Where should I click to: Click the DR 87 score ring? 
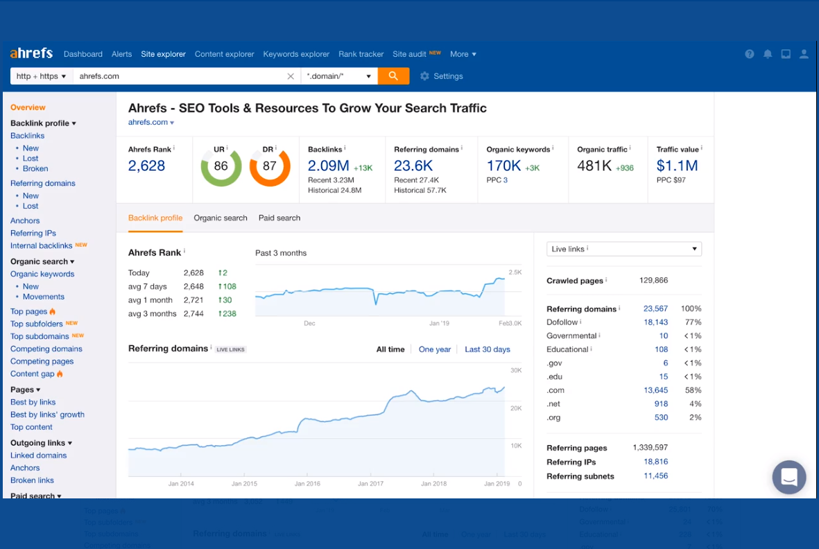[x=270, y=166]
